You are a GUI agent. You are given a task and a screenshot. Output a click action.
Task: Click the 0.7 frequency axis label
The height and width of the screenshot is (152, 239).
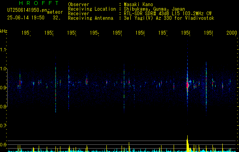pyautogui.click(x=3, y=126)
